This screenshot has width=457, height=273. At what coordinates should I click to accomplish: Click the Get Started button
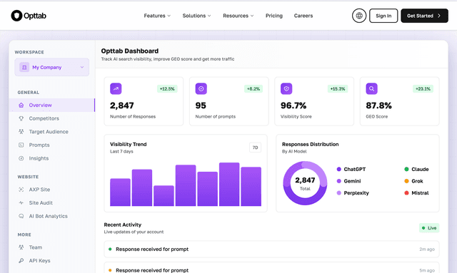click(x=424, y=16)
